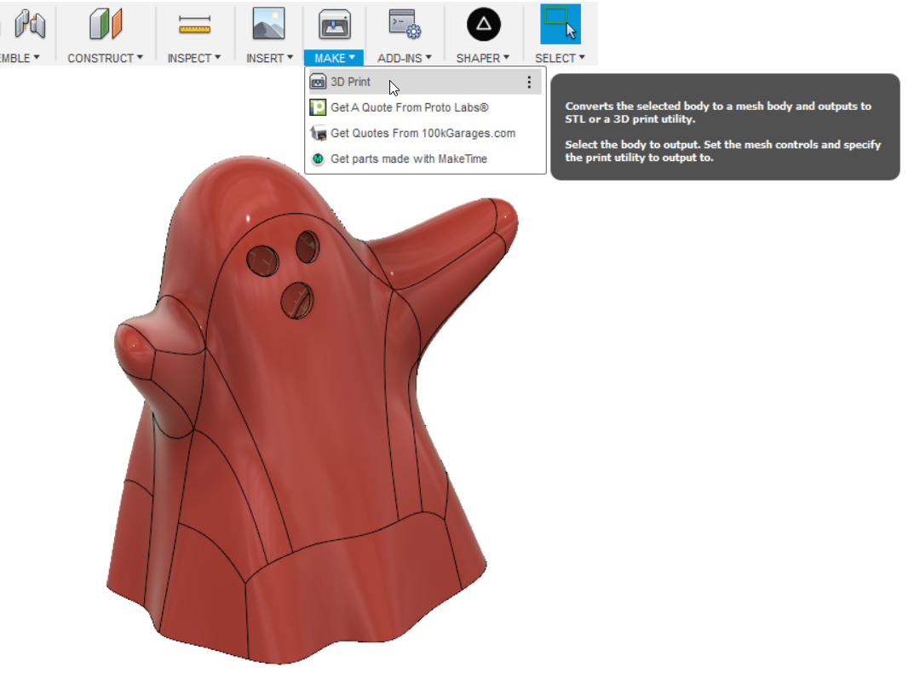The width and height of the screenshot is (920, 690).
Task: Expand the CONSTRUCT dropdown
Action: pos(105,58)
